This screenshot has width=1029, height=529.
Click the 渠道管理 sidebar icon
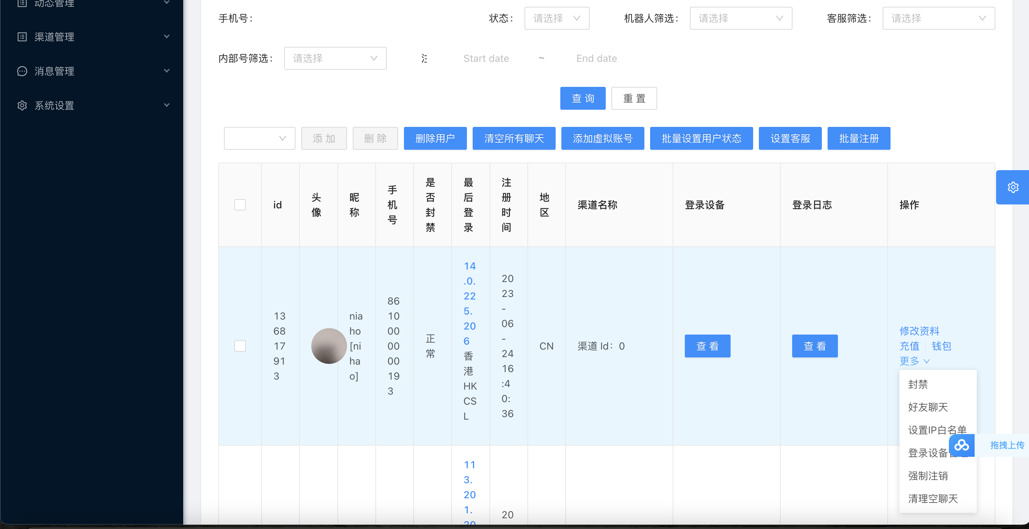(x=22, y=37)
